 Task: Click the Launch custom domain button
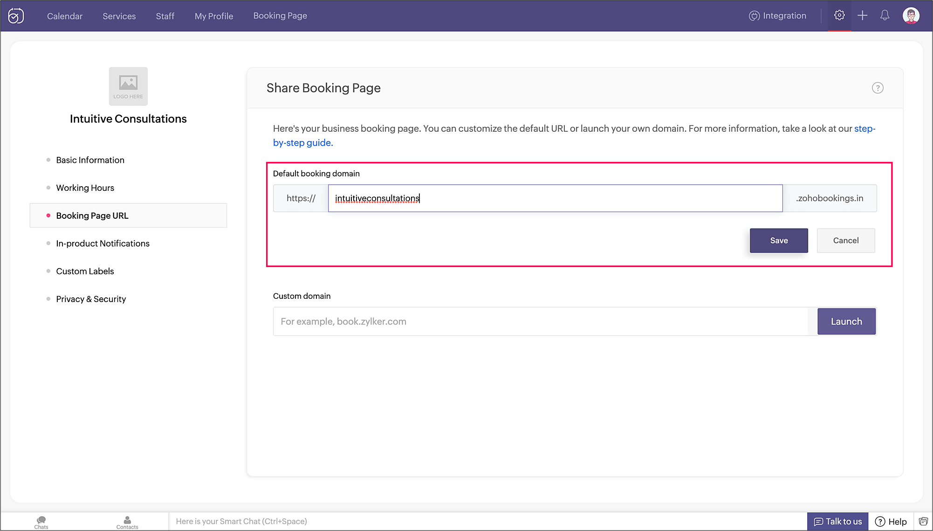tap(846, 322)
